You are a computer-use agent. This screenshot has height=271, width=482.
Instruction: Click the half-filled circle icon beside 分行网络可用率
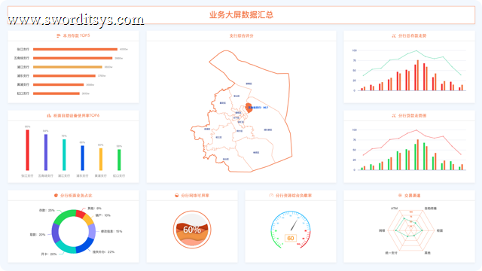pyautogui.click(x=177, y=196)
